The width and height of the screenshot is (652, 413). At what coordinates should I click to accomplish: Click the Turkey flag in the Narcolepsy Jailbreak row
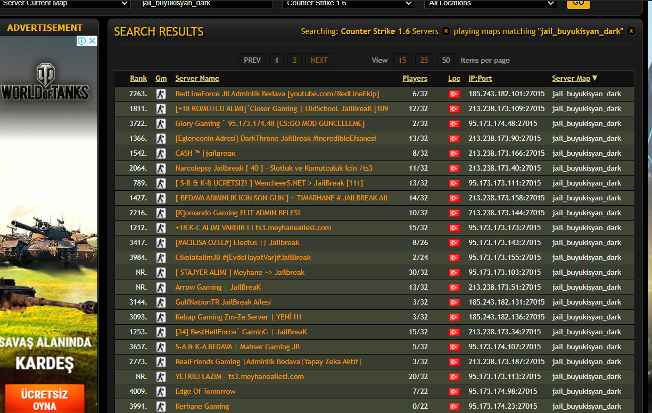pos(454,168)
